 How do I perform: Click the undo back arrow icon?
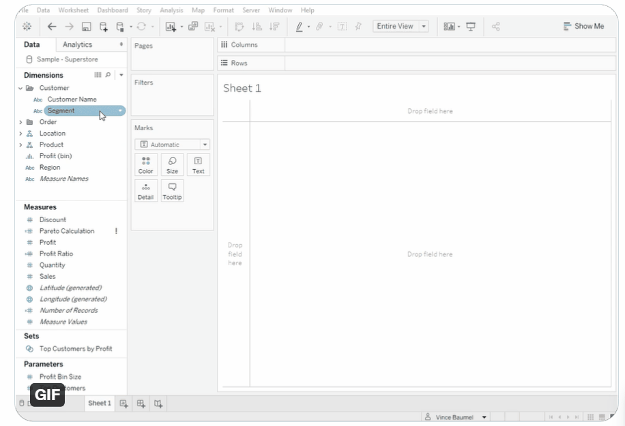52,27
